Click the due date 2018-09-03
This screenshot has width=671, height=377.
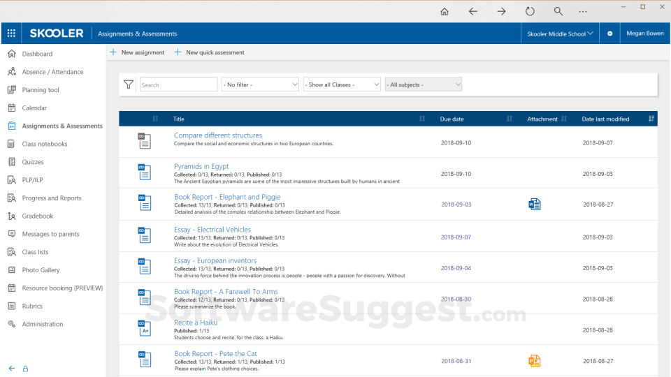tap(456, 205)
